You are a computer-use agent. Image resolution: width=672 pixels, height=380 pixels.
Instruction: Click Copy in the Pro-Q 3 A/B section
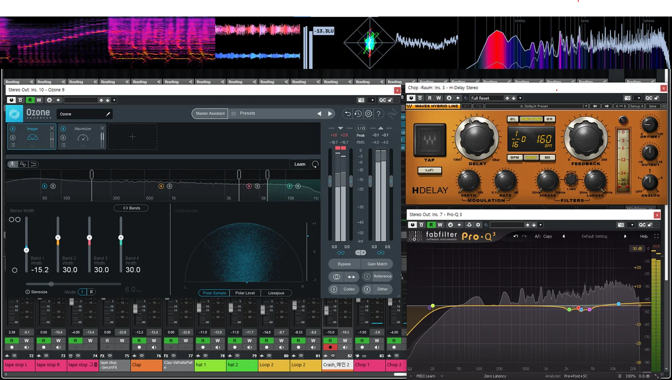click(x=548, y=236)
